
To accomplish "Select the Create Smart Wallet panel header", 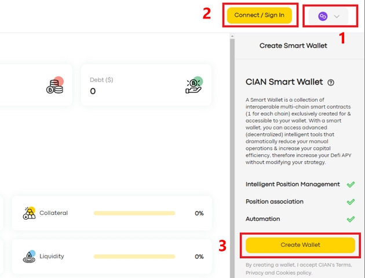I will coord(293,46).
